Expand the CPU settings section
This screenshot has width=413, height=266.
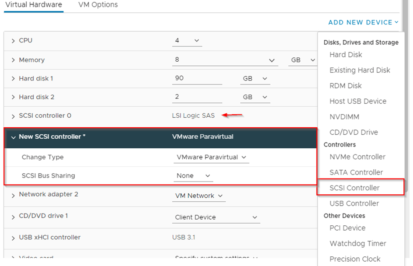(x=13, y=40)
